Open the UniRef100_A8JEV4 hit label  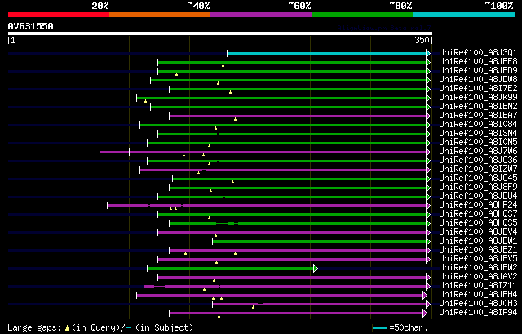478,232
